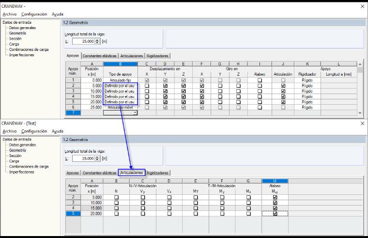Close the CRANEWAY [Test] window
The width and height of the screenshot is (368, 238).
click(362, 123)
